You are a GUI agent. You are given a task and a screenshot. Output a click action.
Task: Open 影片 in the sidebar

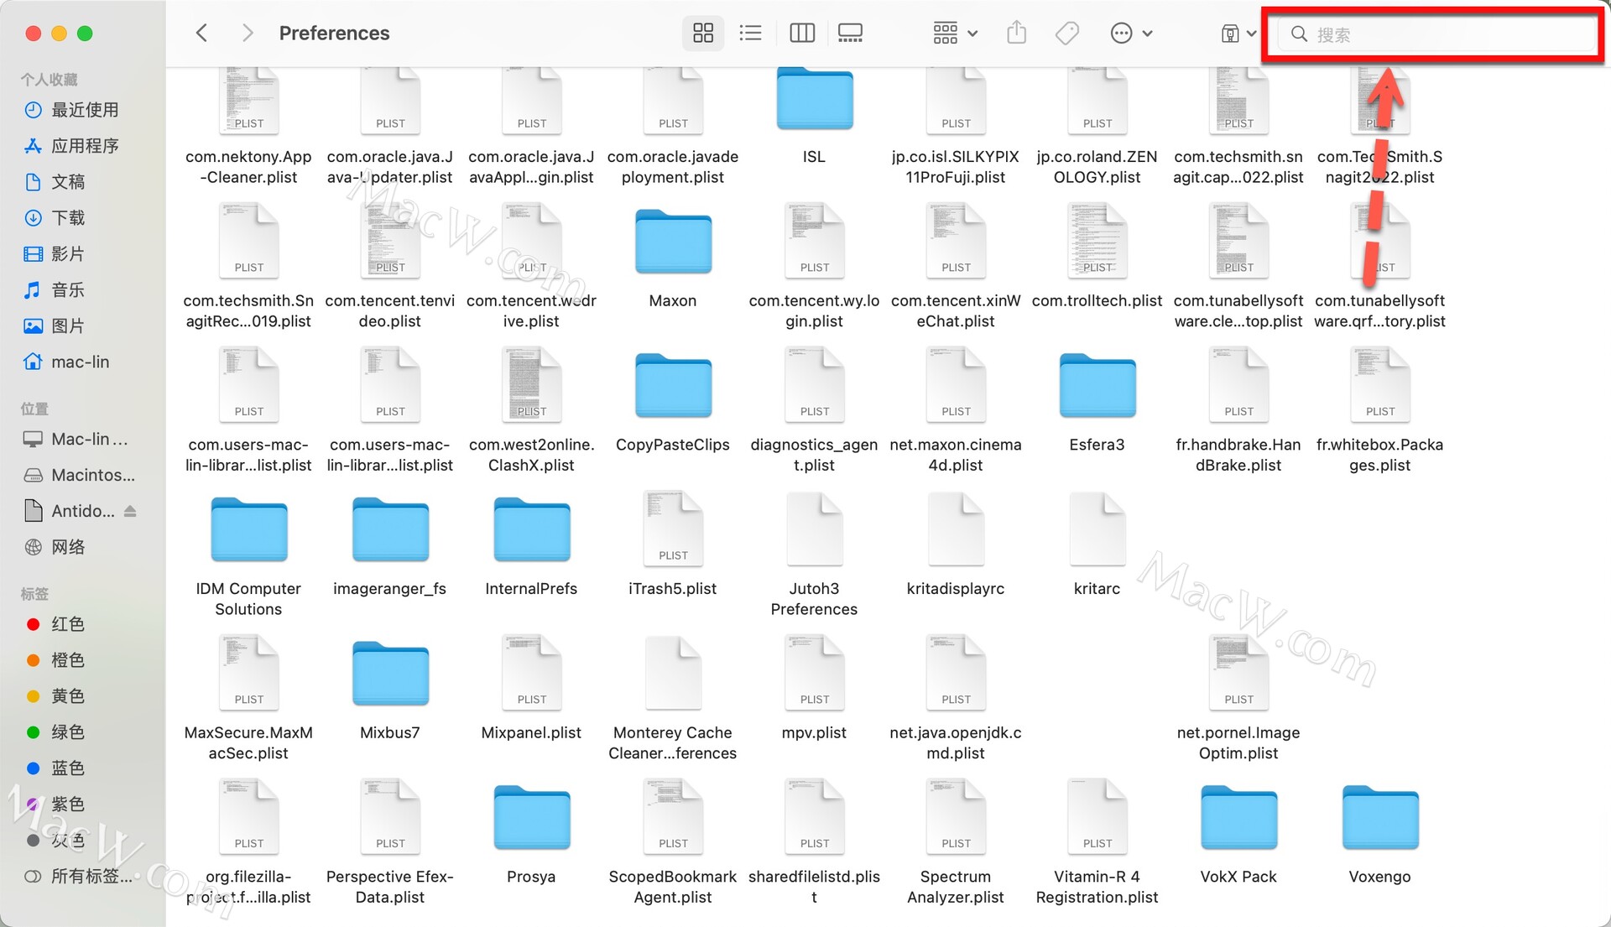pos(55,254)
